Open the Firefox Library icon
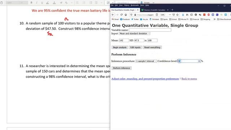 pos(187,15)
